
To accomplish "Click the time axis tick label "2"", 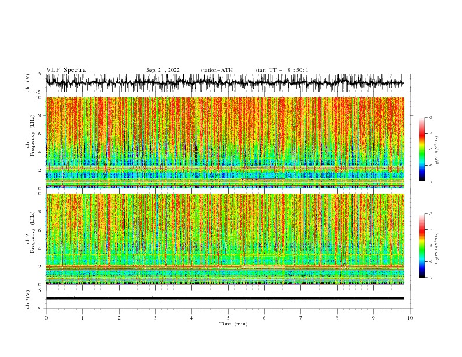I will tap(119, 318).
